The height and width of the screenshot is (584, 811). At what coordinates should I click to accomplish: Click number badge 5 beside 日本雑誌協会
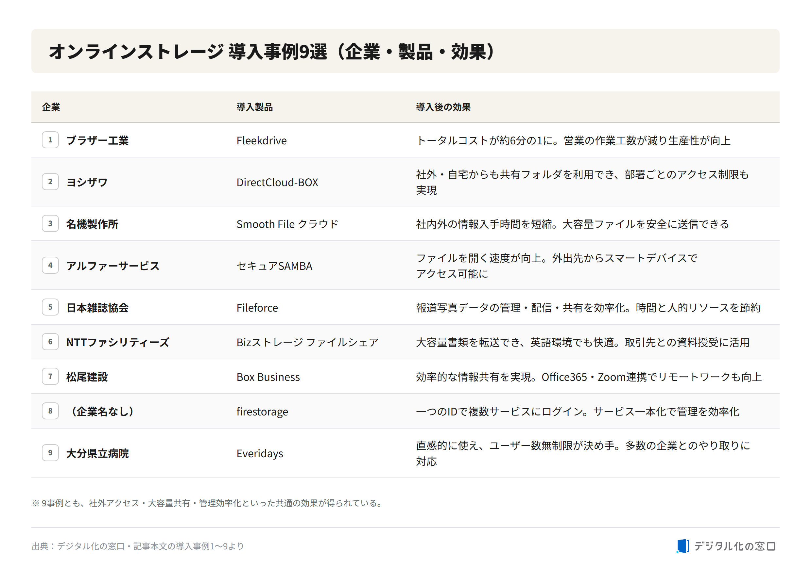tap(50, 307)
